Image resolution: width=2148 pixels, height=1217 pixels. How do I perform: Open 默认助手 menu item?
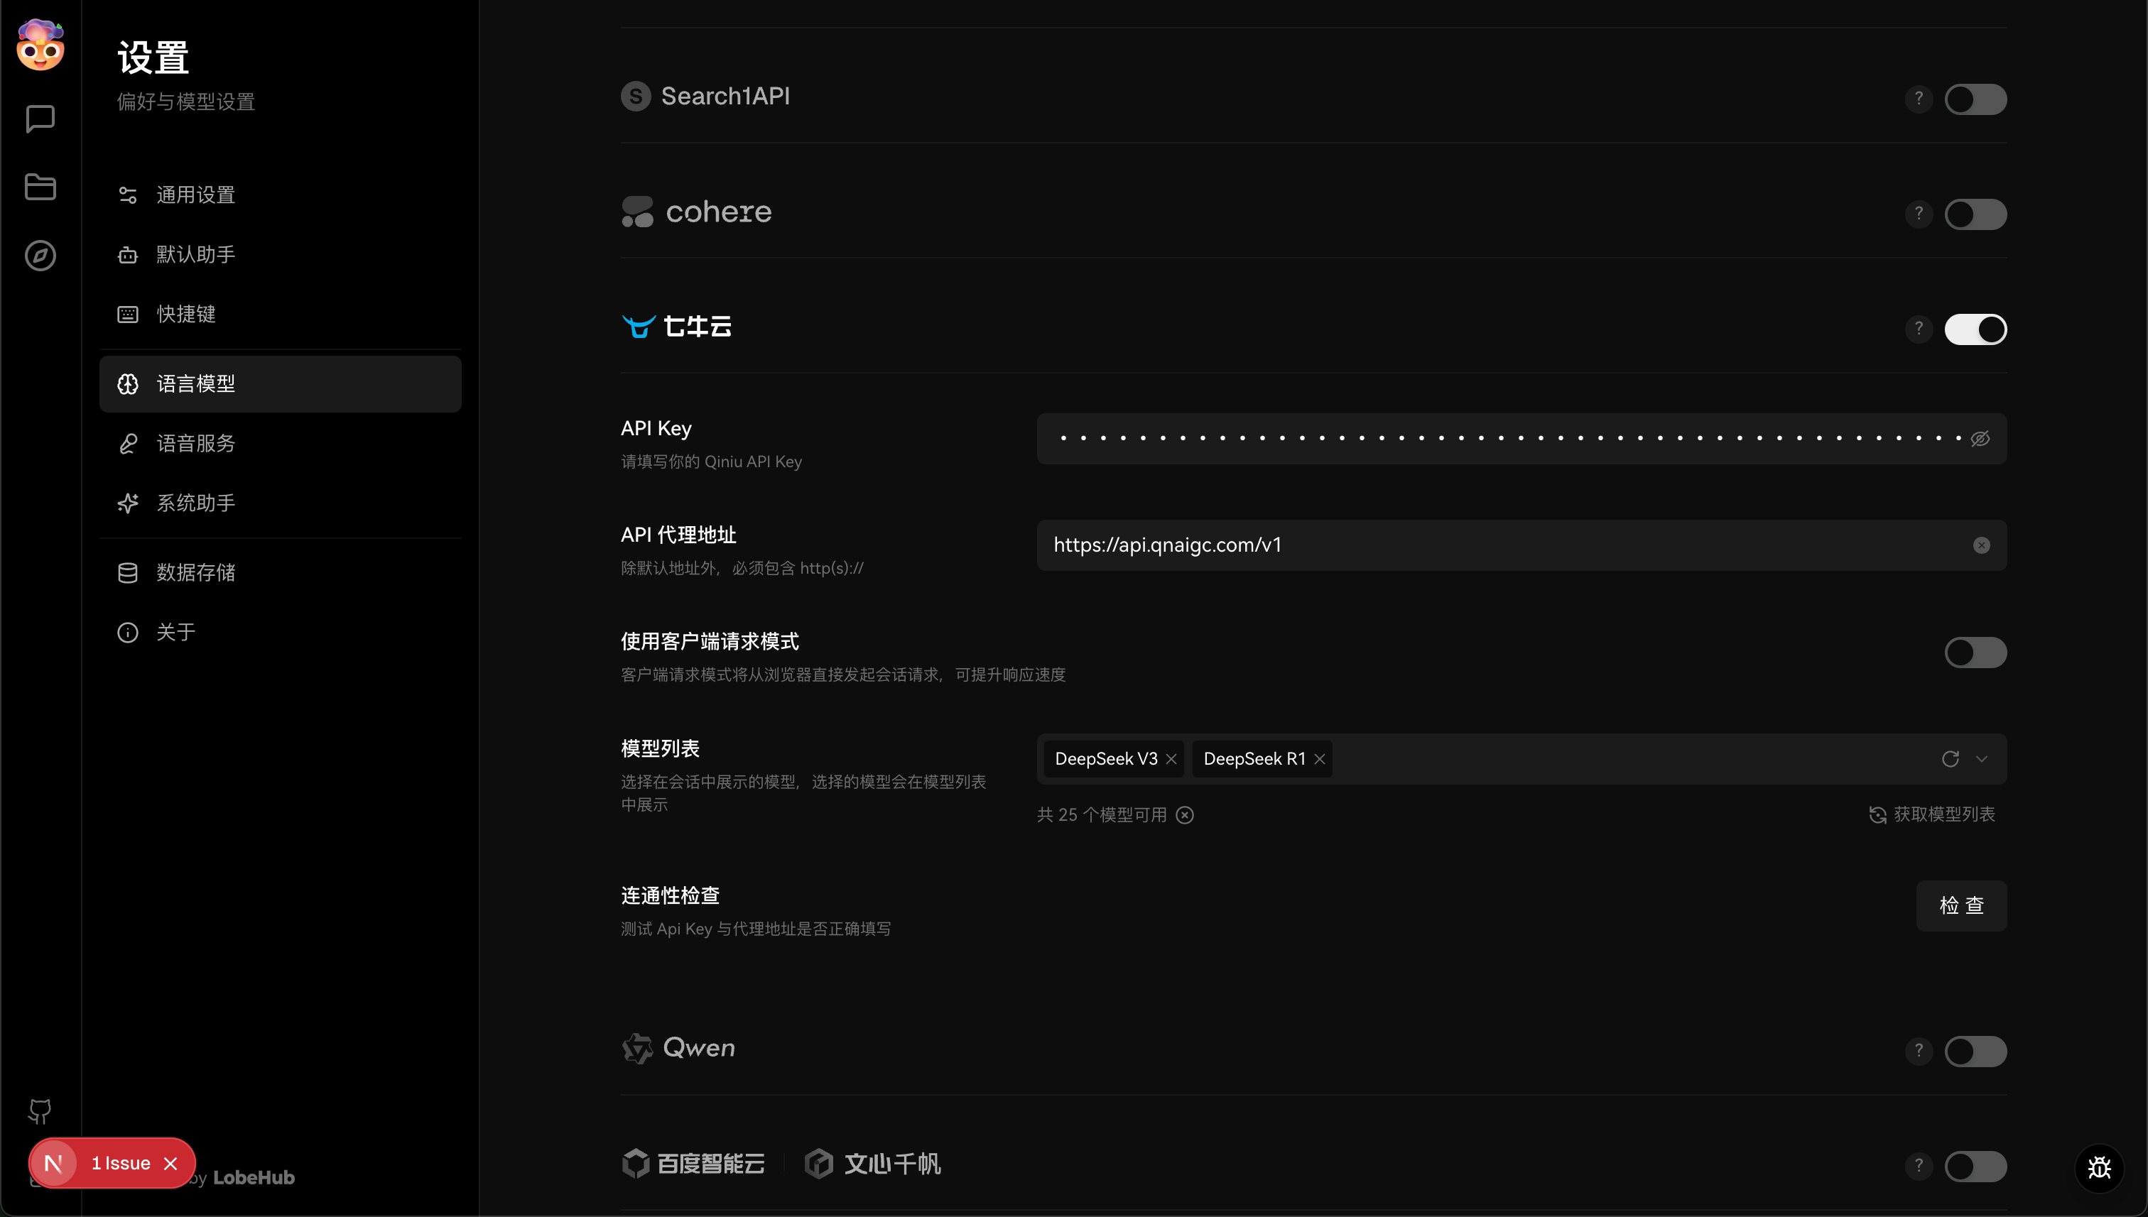click(280, 254)
